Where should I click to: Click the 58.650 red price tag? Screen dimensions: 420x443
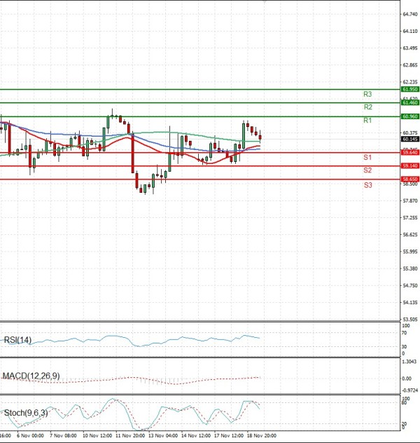[x=409, y=179]
